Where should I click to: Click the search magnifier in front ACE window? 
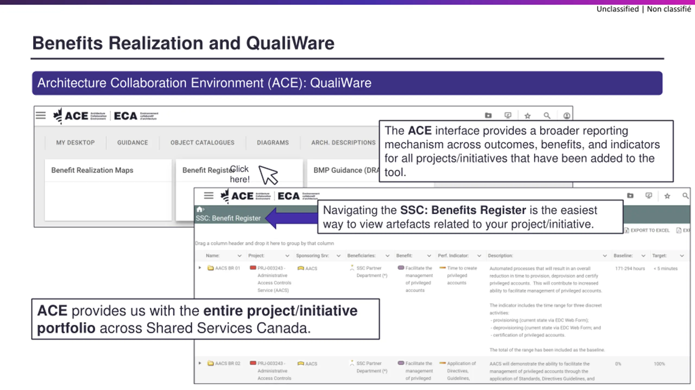(685, 196)
